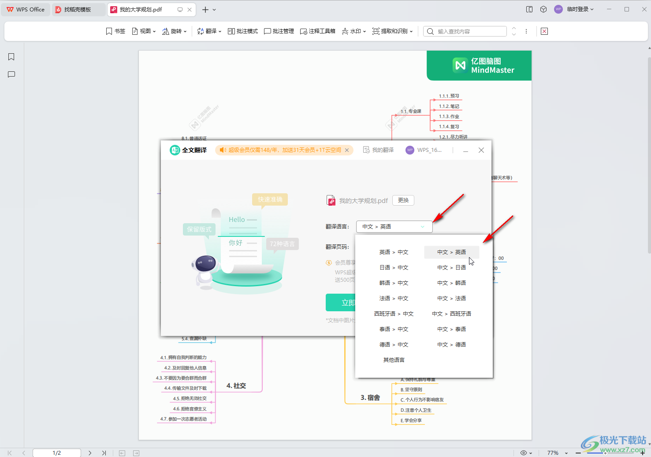Close the 全文翻译 dialog
This screenshot has width=651, height=457.
click(x=481, y=150)
